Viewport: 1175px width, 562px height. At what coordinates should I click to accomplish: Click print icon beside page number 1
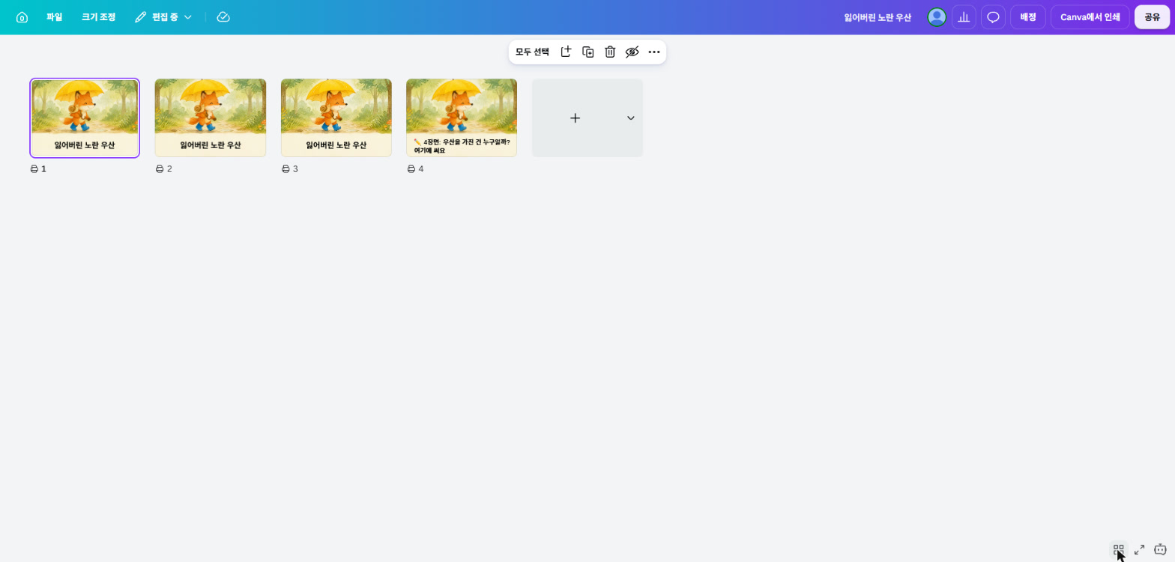click(x=34, y=169)
